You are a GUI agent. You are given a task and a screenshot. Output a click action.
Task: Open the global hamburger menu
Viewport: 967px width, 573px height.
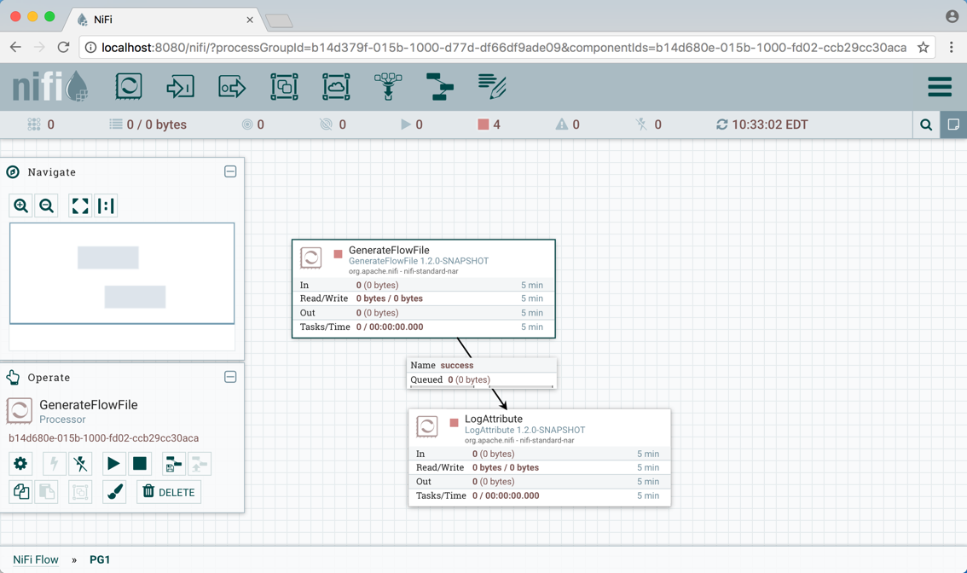pos(940,87)
